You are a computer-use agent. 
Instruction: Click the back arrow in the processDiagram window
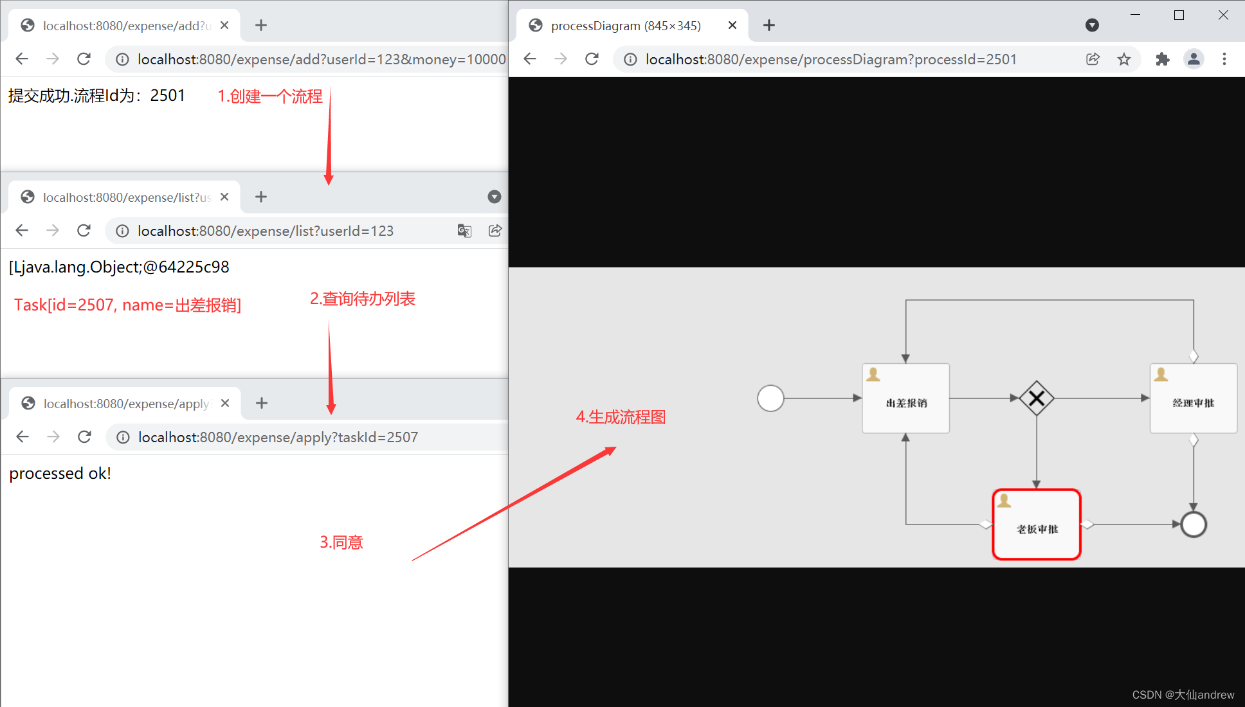529,58
